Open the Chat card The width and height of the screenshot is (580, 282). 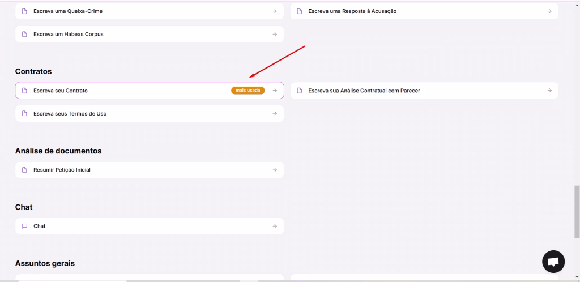point(150,226)
